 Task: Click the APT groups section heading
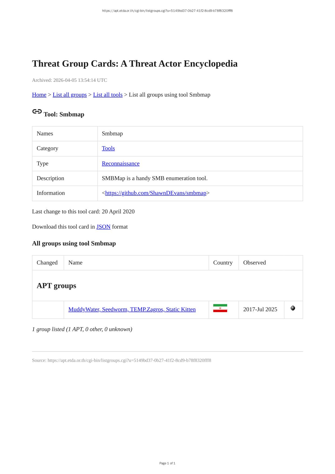(56, 286)
